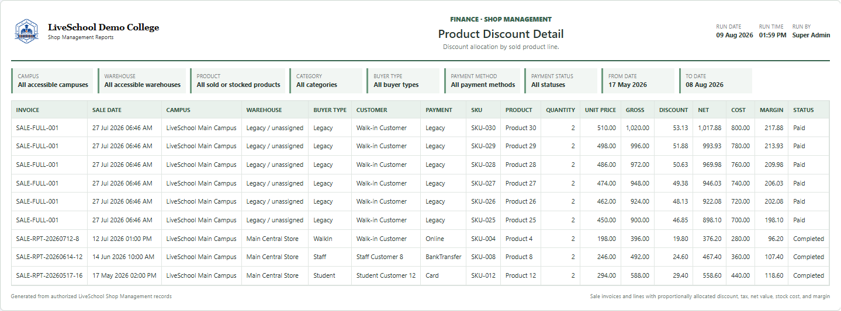Image resolution: width=841 pixels, height=311 pixels.
Task: Click SKU-027 cell
Action: tap(483, 183)
